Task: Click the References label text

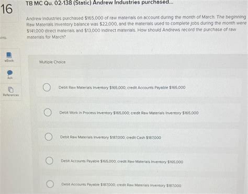Action: point(11,95)
